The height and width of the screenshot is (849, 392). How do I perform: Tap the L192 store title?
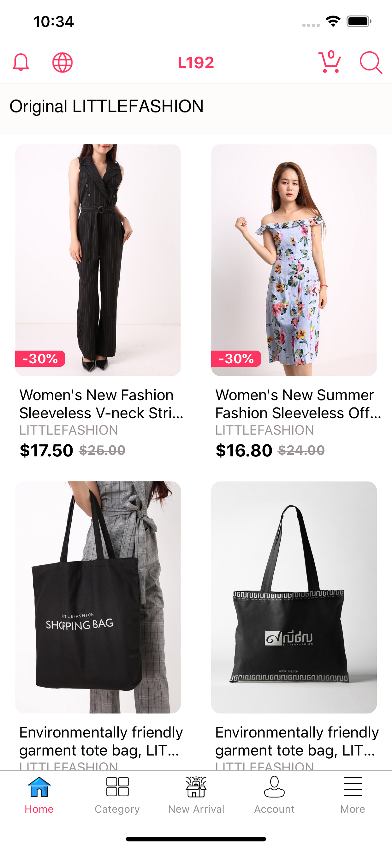click(x=196, y=63)
